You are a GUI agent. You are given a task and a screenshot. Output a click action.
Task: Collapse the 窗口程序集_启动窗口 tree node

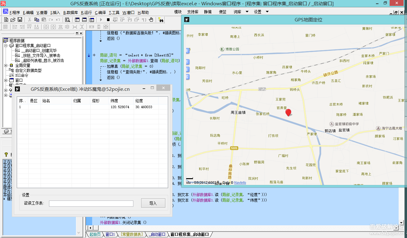(x=6, y=46)
